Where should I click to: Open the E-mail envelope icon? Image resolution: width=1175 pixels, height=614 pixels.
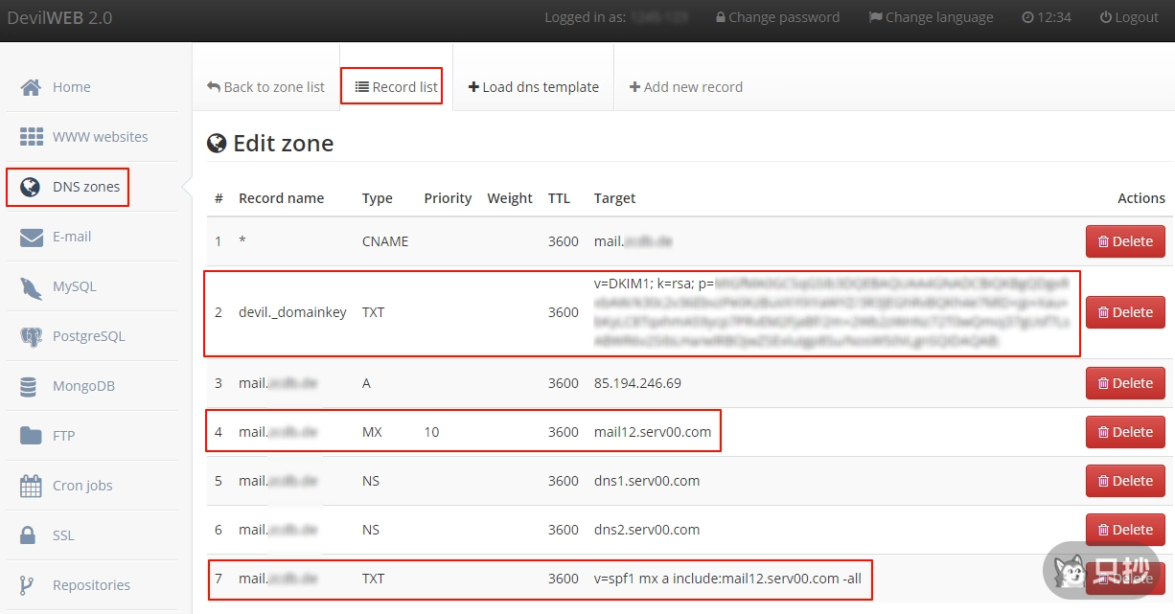(x=31, y=236)
